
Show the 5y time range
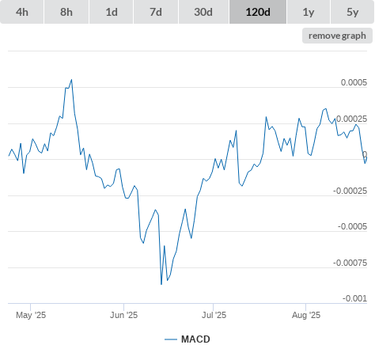[x=353, y=12]
